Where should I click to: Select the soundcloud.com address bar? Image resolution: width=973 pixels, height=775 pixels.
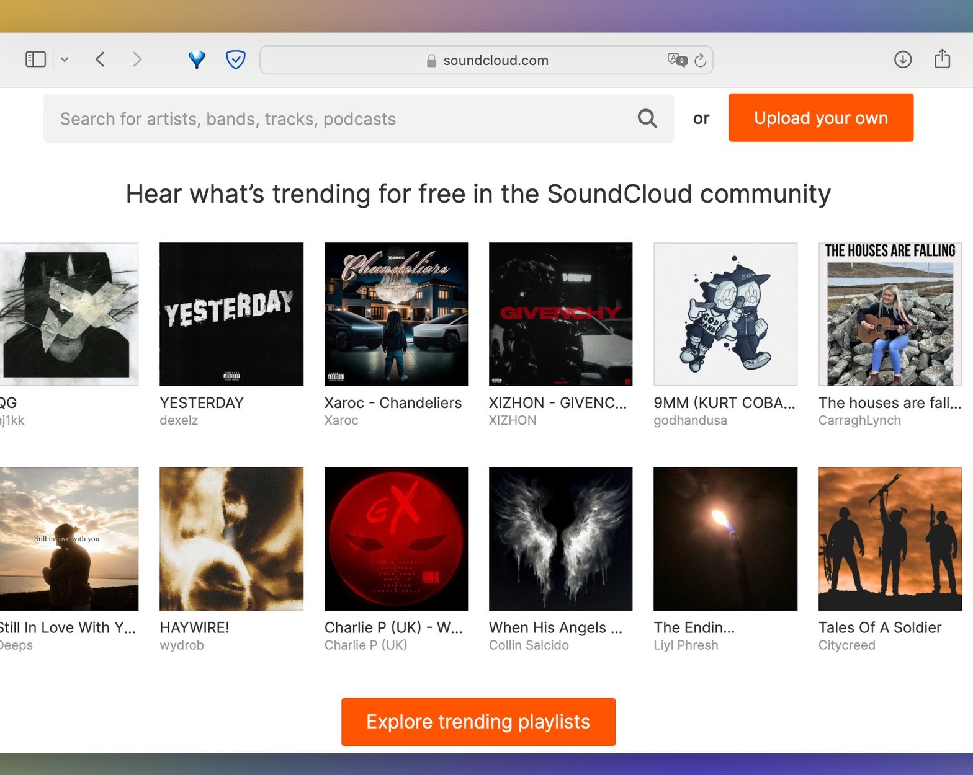point(486,60)
